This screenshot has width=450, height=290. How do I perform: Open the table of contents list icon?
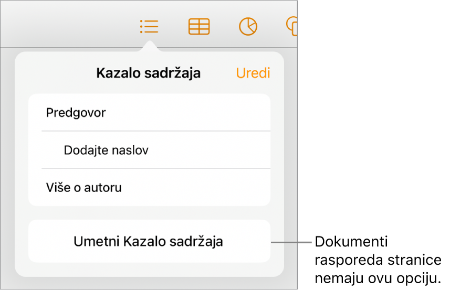[149, 27]
